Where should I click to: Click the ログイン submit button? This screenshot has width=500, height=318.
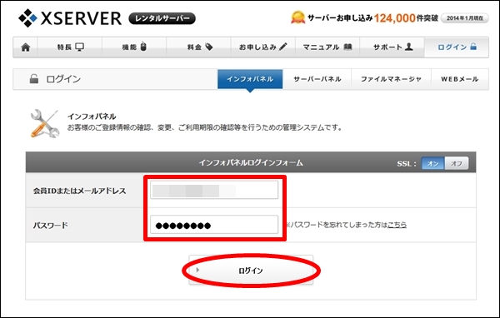251,271
